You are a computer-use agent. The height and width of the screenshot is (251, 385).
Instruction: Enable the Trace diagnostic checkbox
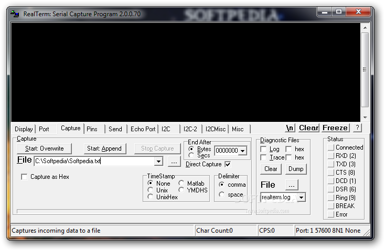263,157
